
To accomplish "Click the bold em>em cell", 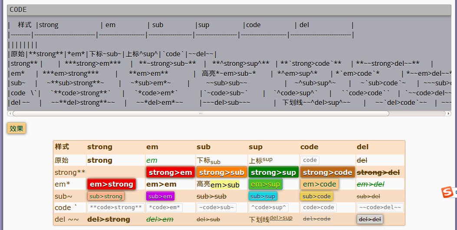I will click(x=161, y=184).
